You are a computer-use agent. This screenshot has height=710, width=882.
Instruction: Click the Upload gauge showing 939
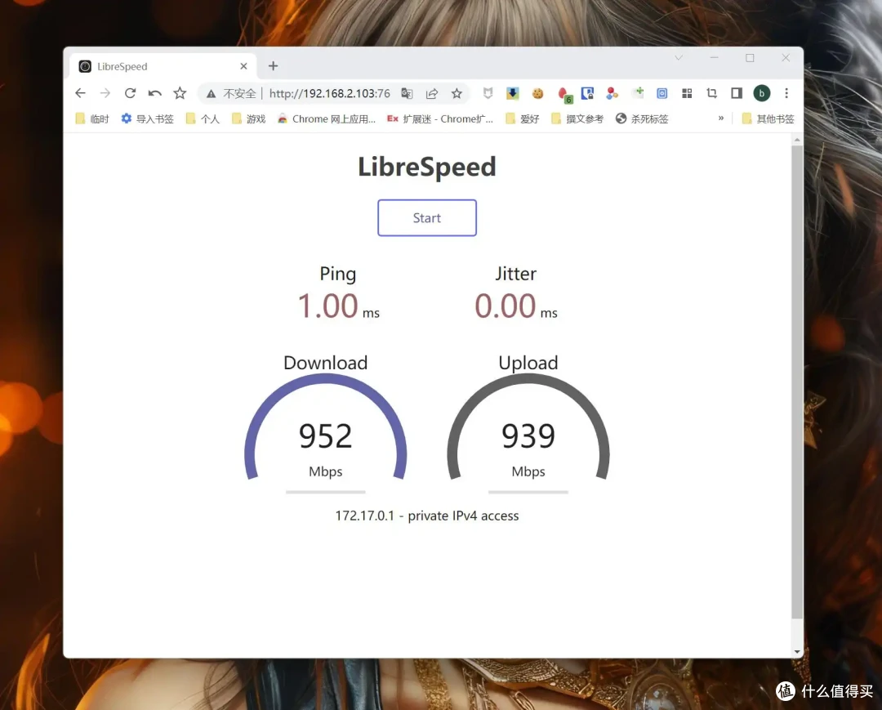(x=528, y=427)
